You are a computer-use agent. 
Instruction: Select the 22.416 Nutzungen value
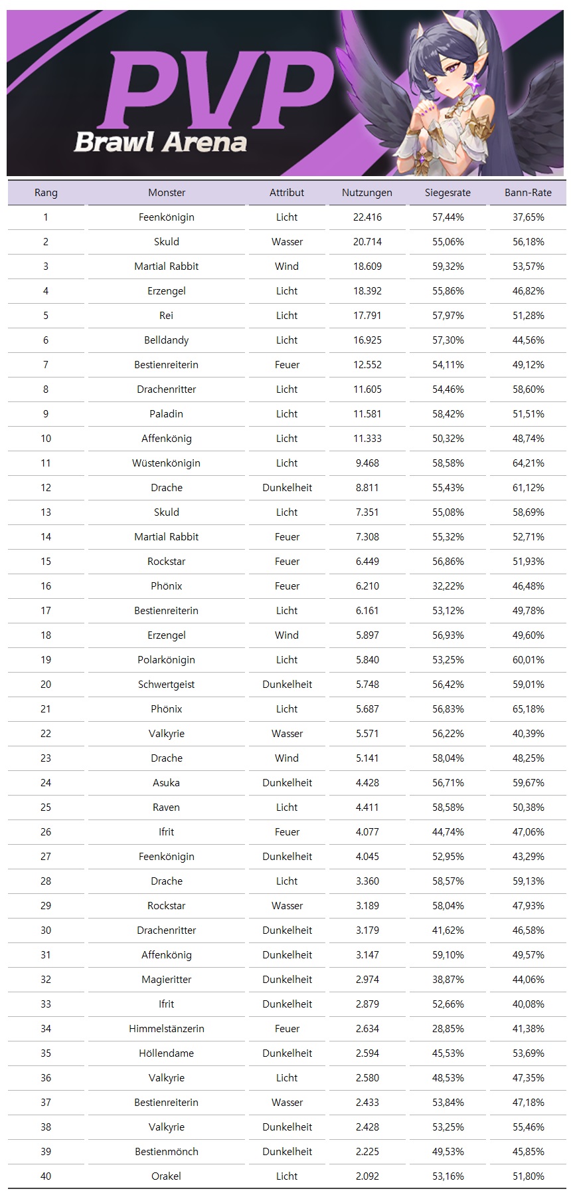point(367,217)
